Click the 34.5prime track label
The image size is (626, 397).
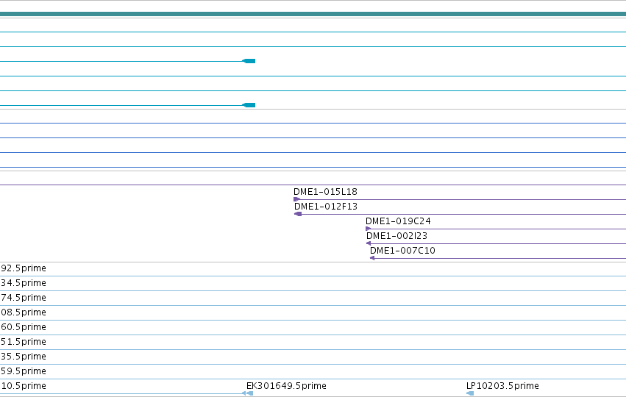[24, 283]
